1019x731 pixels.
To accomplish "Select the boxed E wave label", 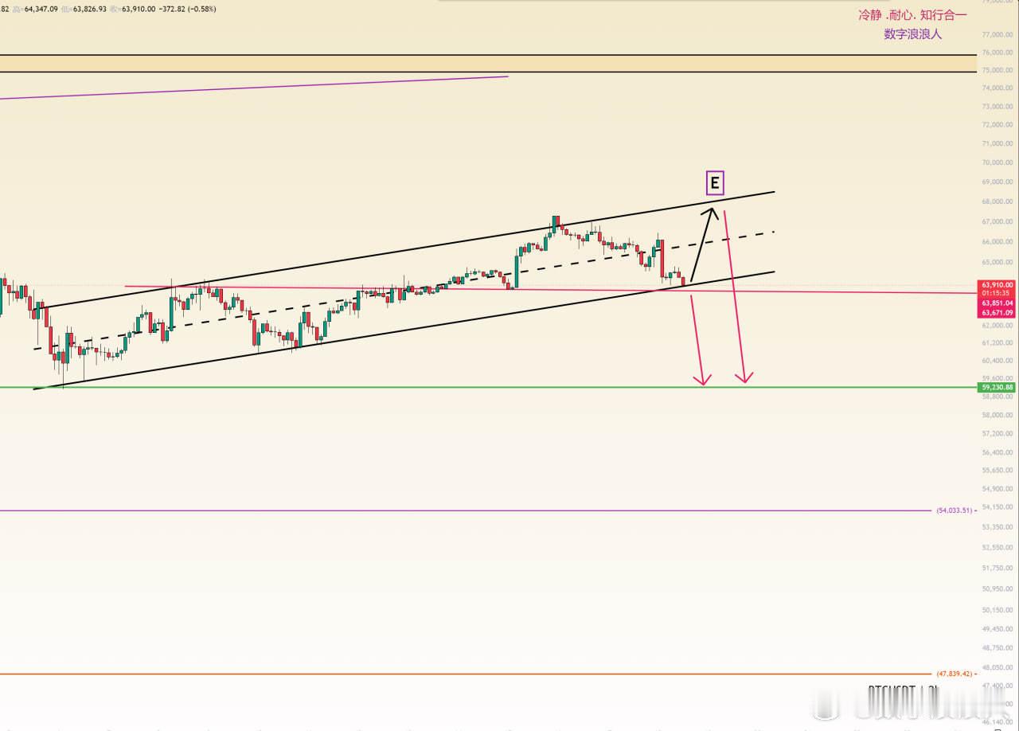I will click(x=715, y=184).
